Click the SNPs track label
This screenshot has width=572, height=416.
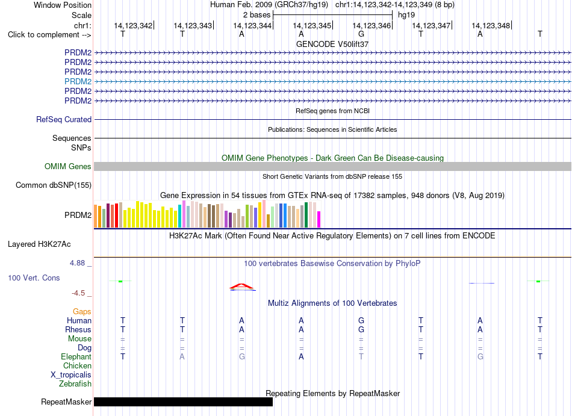click(x=81, y=147)
